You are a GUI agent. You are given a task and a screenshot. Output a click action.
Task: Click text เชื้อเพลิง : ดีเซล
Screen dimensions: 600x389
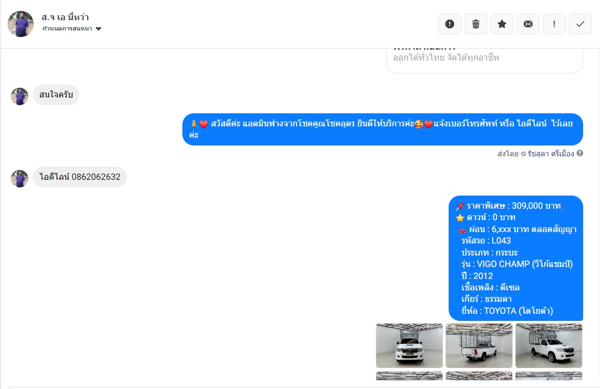point(491,288)
